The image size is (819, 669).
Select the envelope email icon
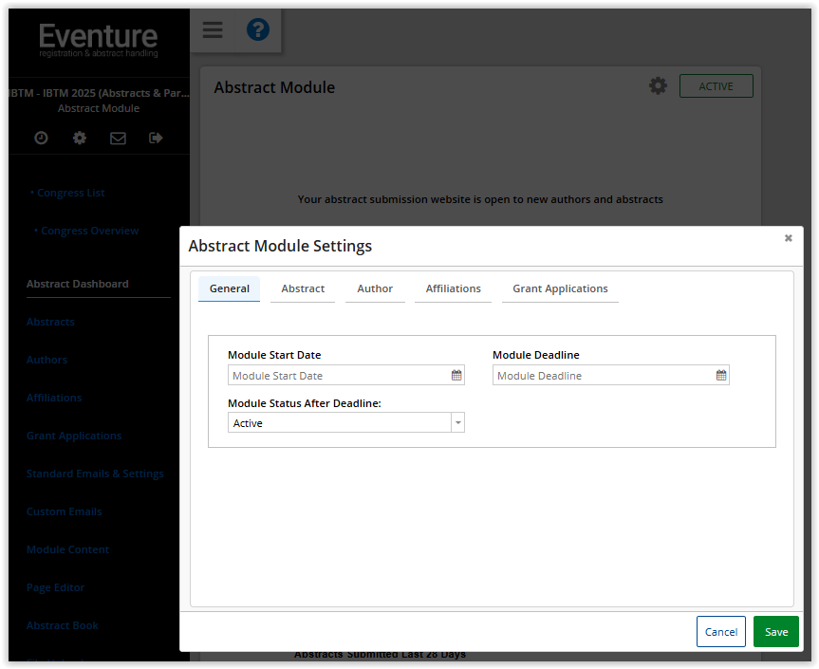(118, 138)
